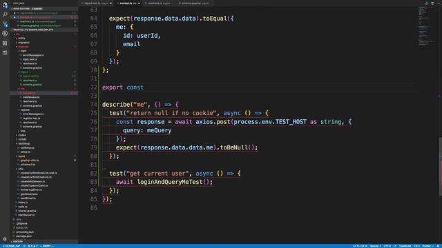This screenshot has height=248, width=442.
Task: Open createMiddleware.ts file
Action: point(32,181)
